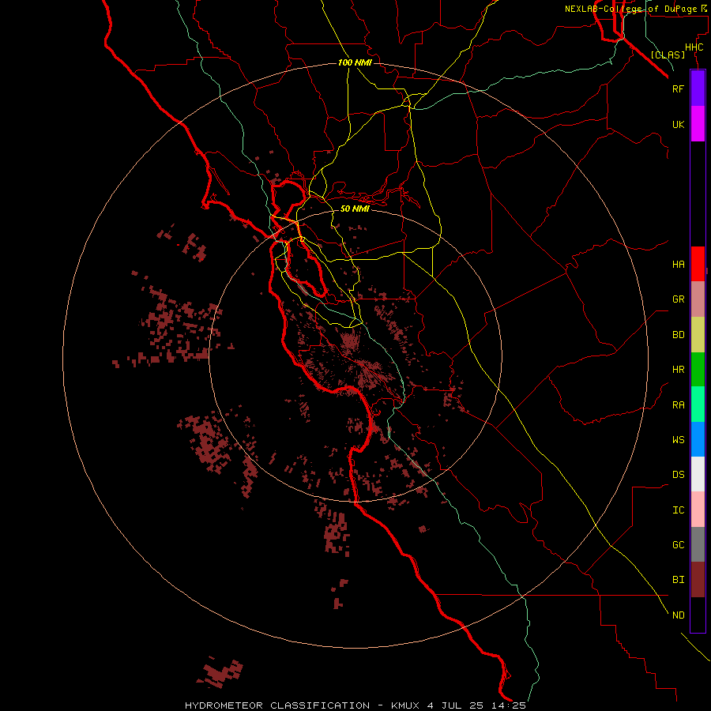Click the 100 NMI range ring label

coord(355,62)
